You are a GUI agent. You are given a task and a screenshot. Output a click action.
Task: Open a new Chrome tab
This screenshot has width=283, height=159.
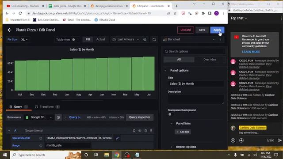[176, 6]
